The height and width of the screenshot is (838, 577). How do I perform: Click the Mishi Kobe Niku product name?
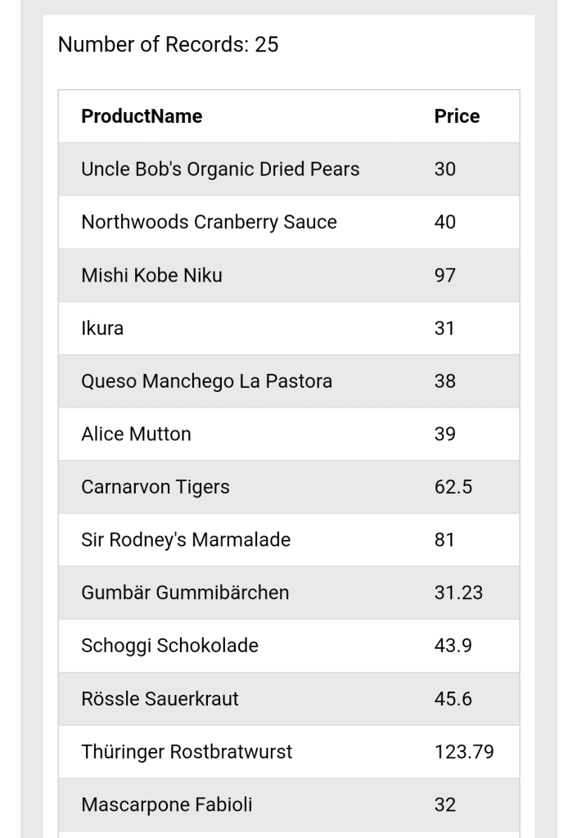pos(151,275)
